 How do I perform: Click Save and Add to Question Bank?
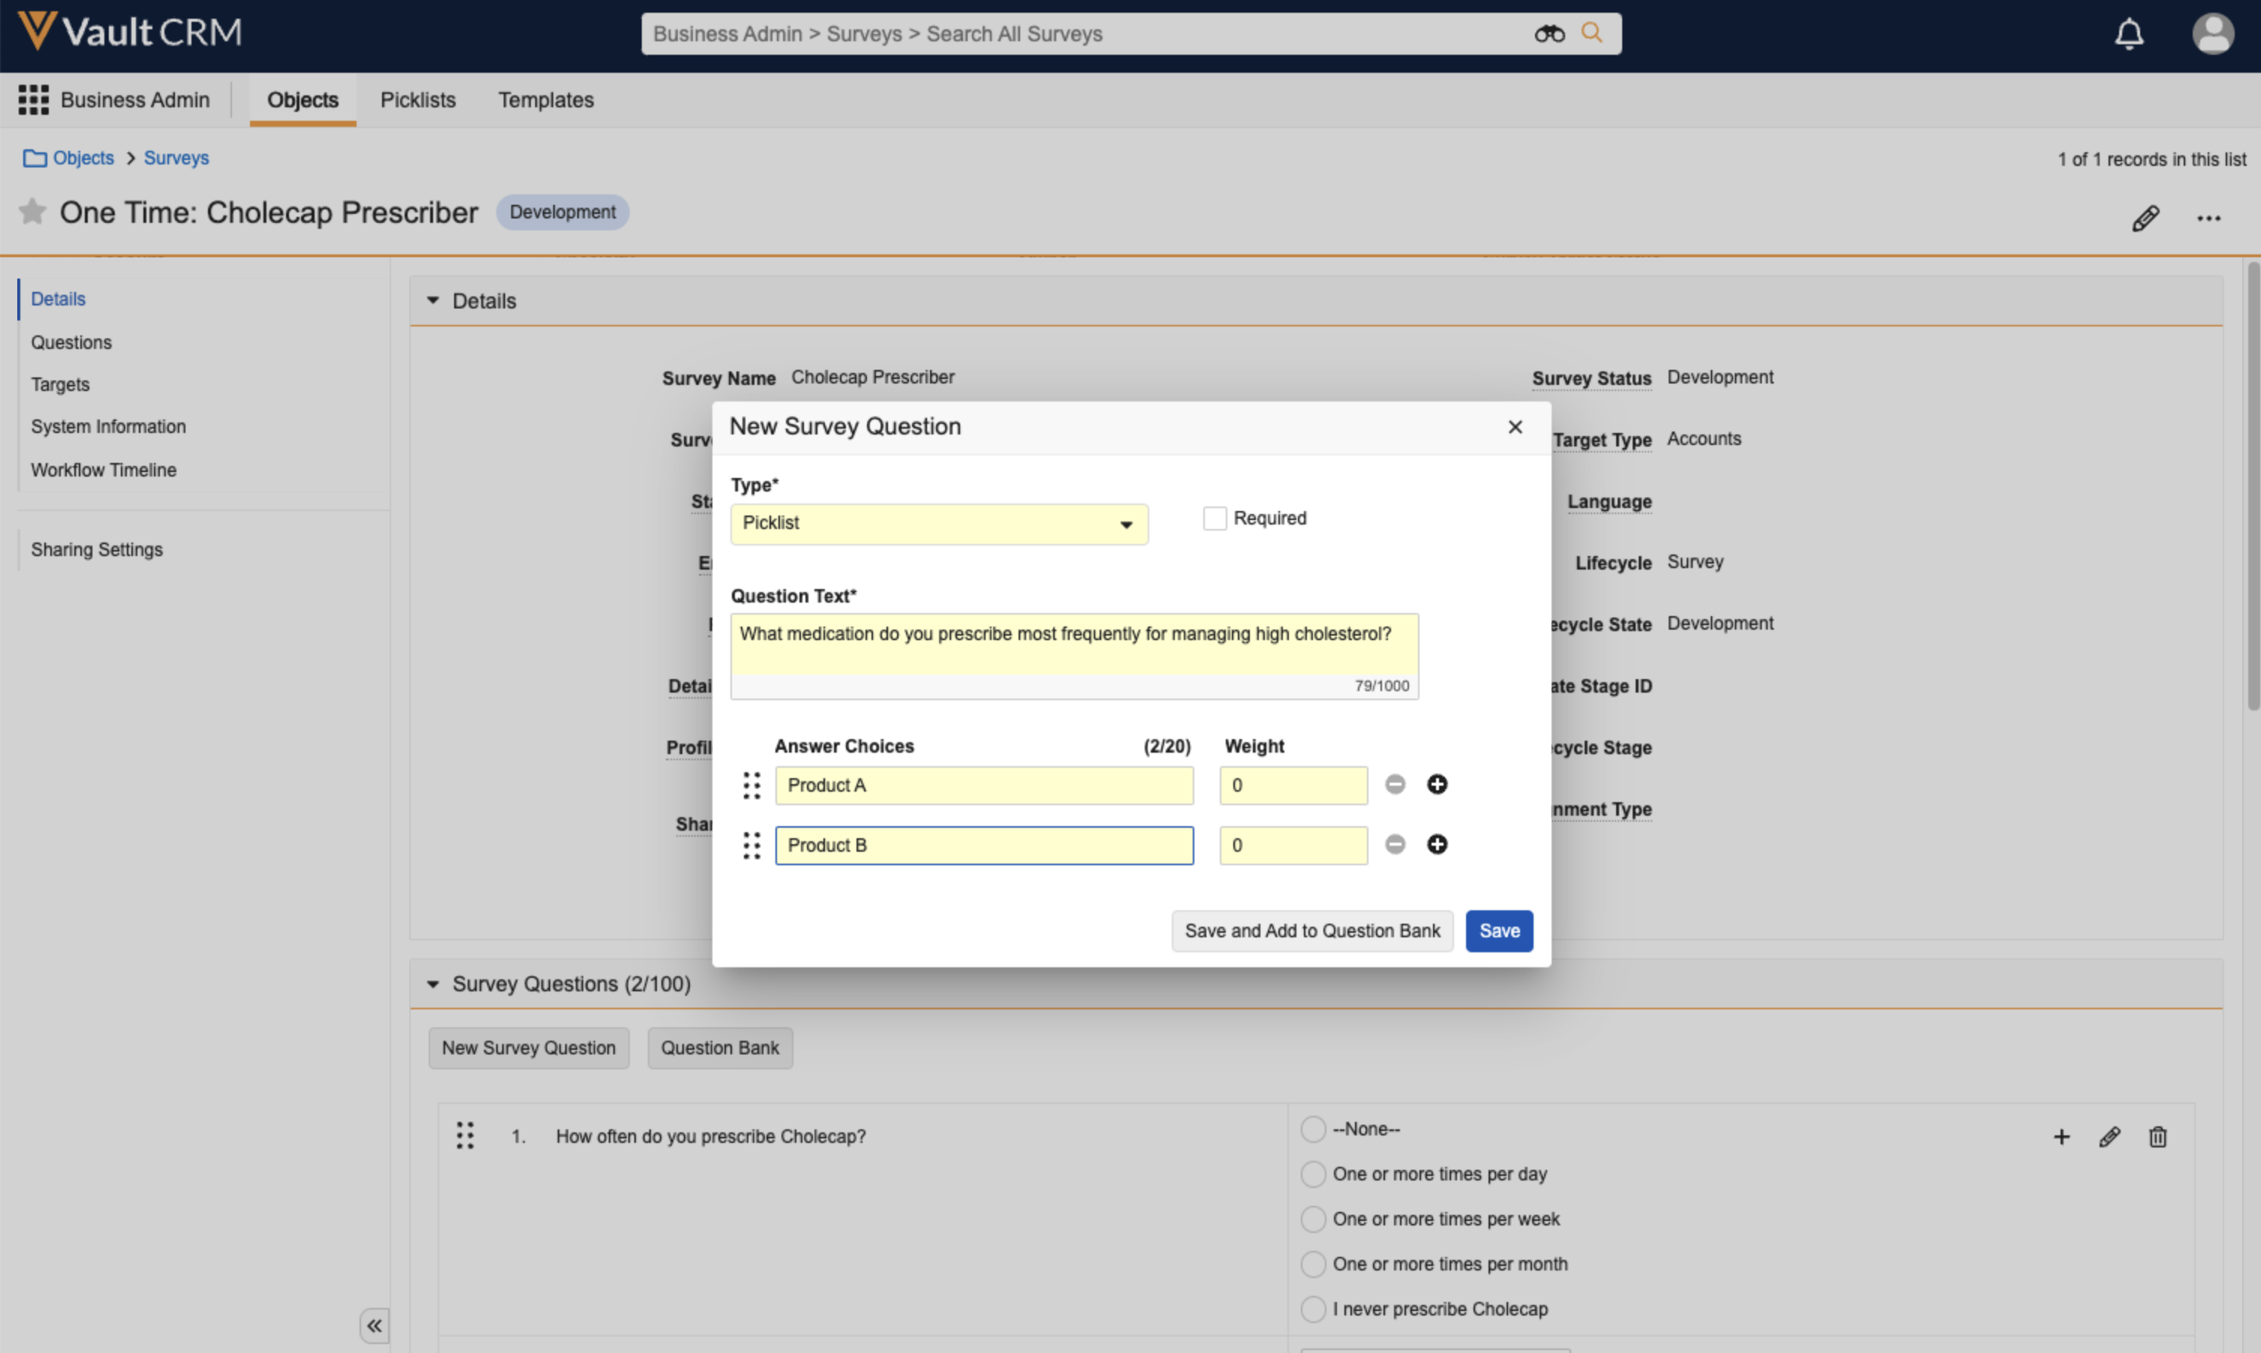(x=1311, y=930)
